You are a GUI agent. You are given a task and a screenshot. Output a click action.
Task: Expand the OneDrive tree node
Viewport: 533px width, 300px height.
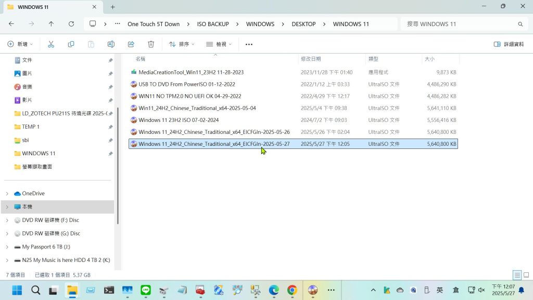click(7, 194)
